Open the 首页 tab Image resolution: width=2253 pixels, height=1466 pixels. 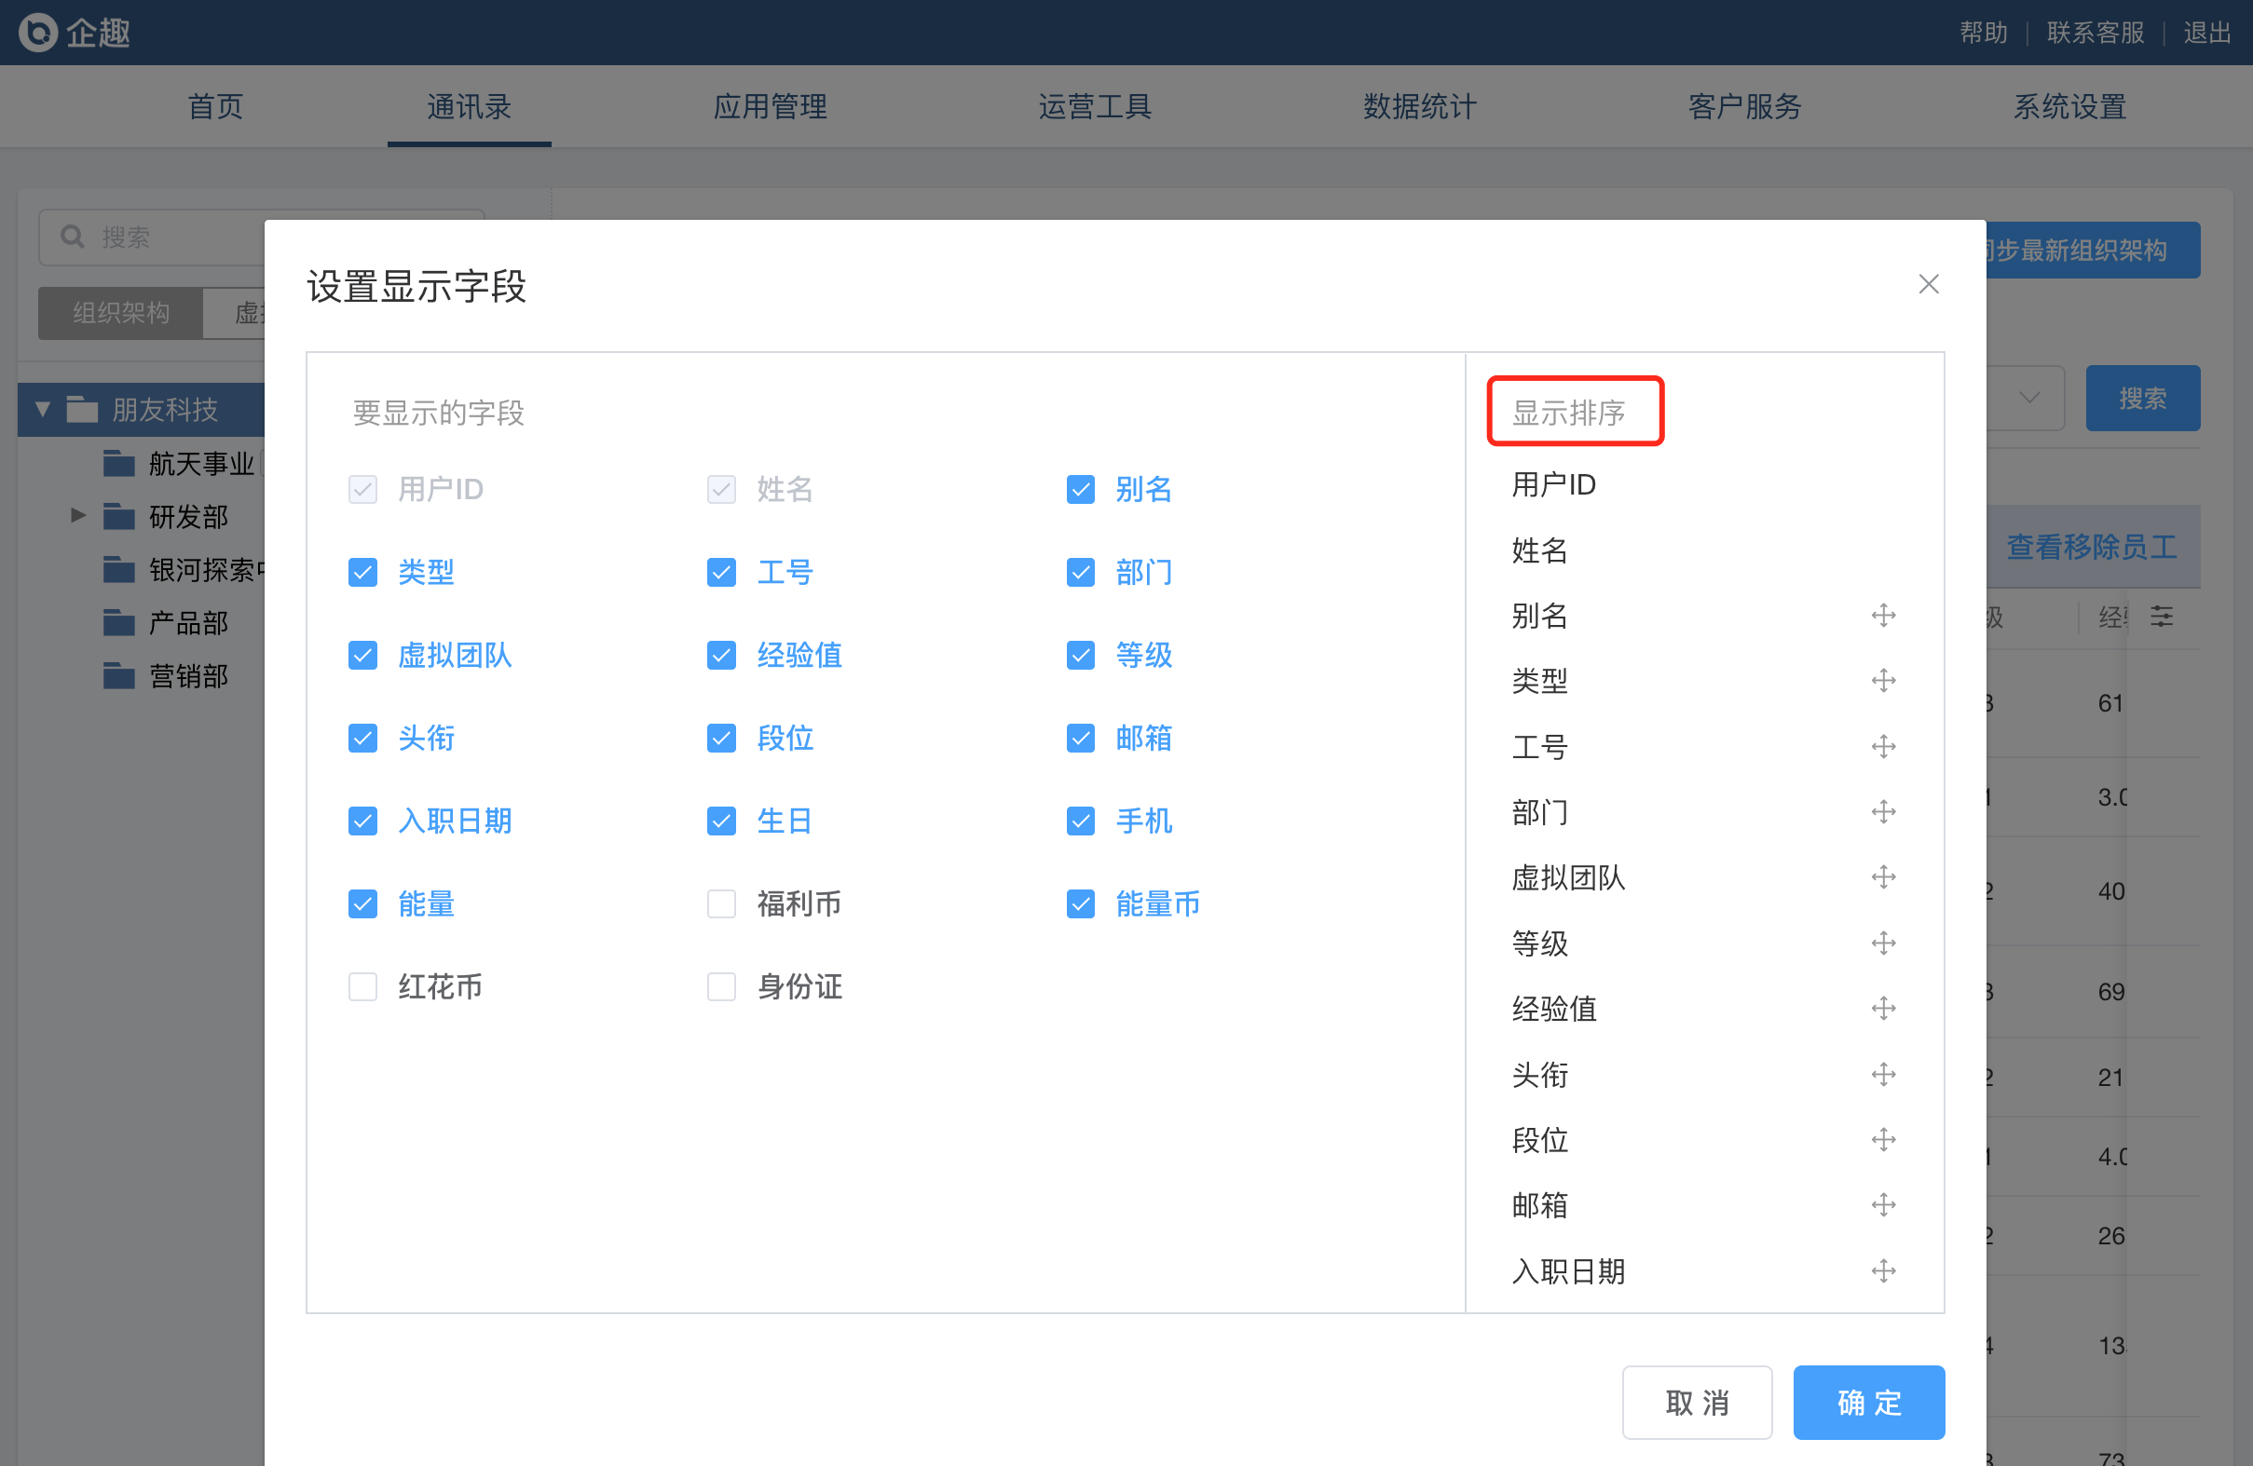pos(216,106)
